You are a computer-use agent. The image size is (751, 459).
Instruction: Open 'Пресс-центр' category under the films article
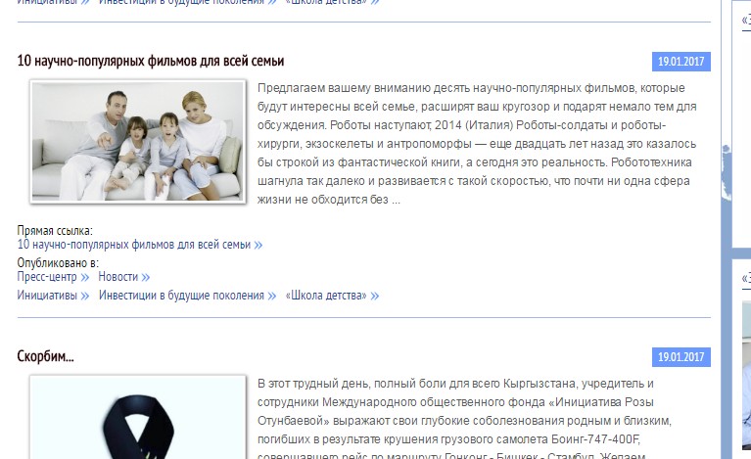(x=47, y=277)
